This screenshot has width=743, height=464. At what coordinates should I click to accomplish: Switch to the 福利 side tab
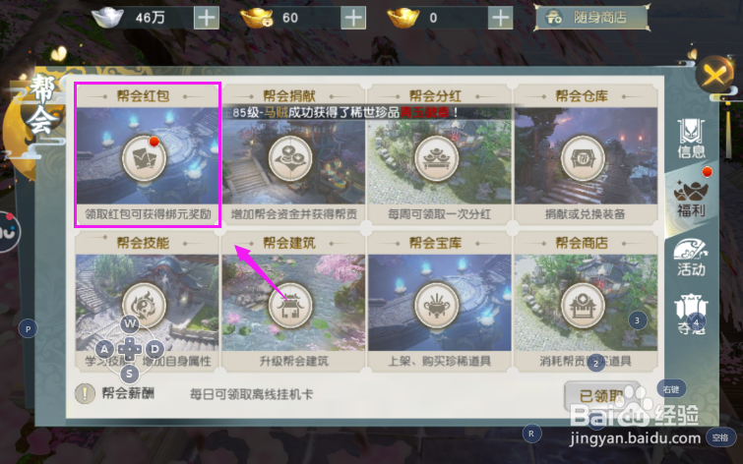[692, 198]
